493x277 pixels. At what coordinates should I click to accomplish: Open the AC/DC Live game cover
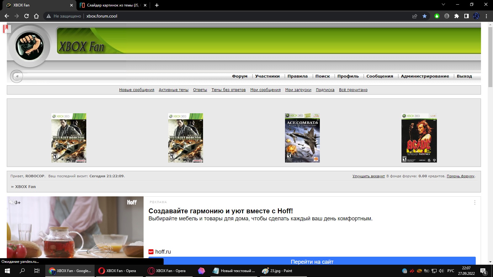point(419,138)
